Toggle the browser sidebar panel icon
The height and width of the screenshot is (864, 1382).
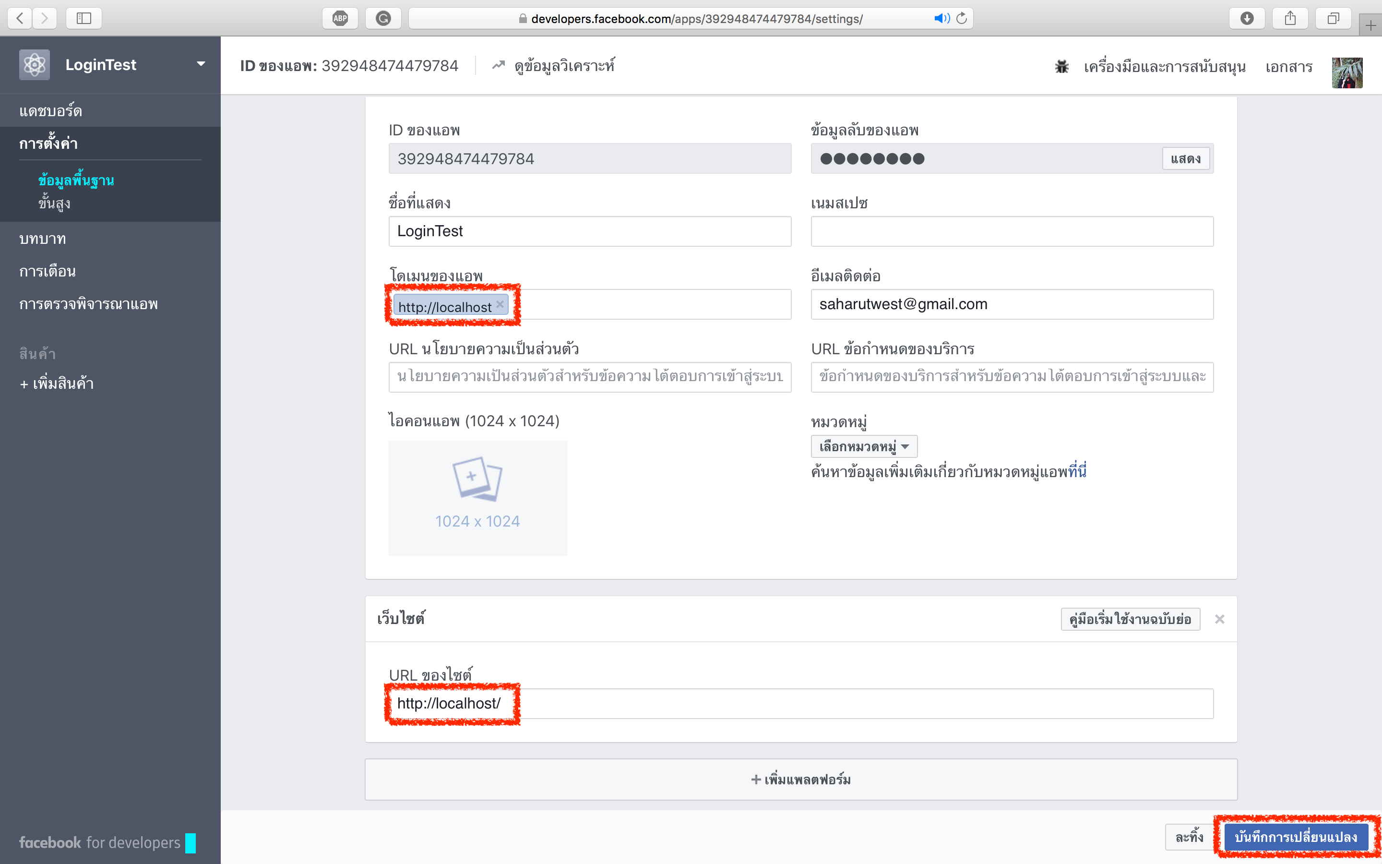84,18
